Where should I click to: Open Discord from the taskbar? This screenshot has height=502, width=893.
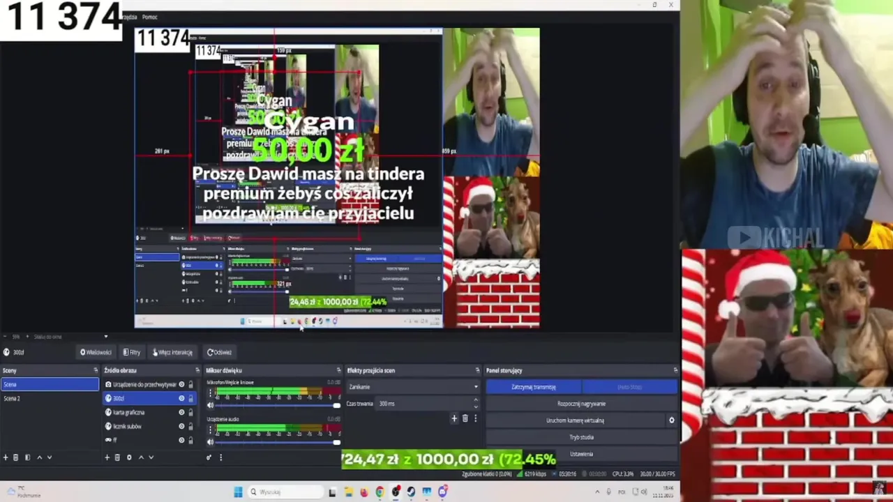click(442, 492)
